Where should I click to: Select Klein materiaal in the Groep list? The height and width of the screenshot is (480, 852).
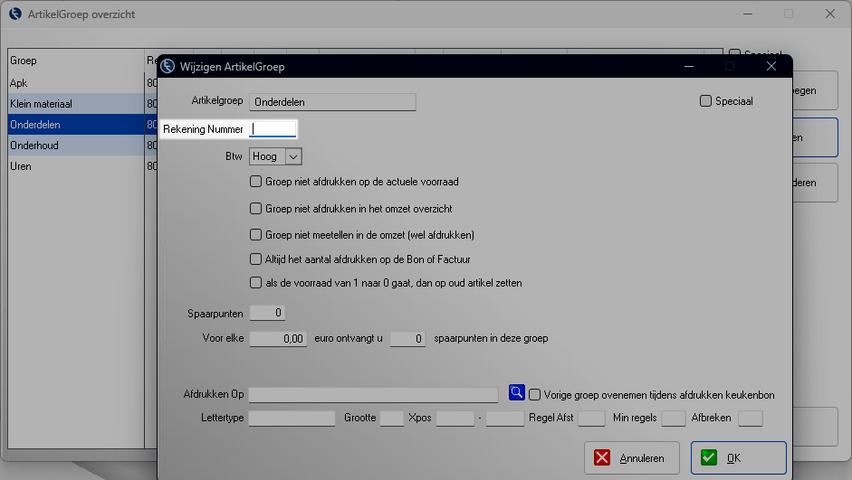coord(72,104)
